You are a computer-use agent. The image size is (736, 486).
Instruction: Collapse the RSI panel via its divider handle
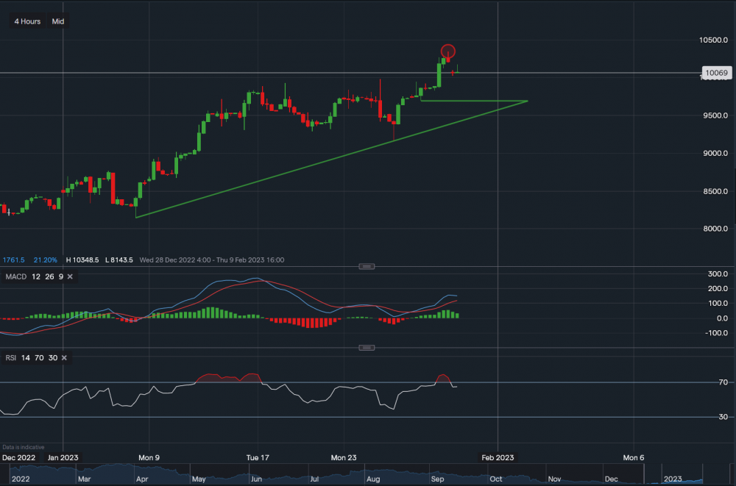[367, 347]
